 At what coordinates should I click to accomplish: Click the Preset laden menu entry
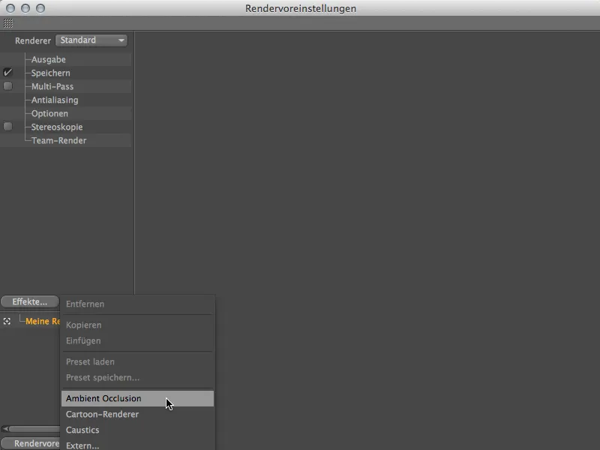(x=137, y=361)
